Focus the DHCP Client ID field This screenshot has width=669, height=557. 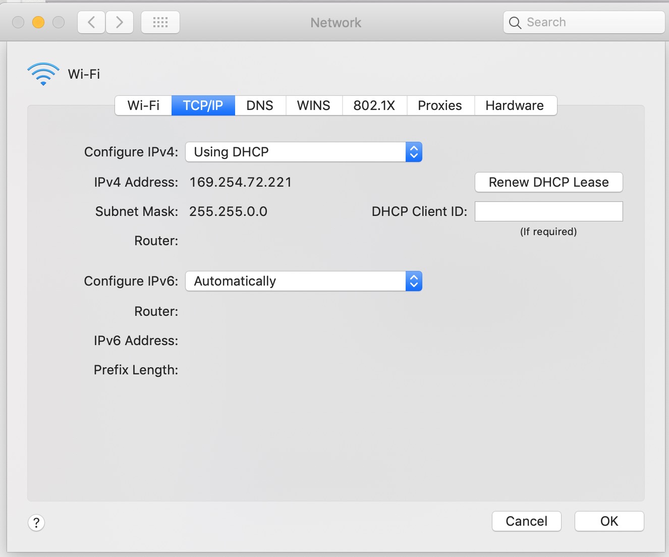549,211
